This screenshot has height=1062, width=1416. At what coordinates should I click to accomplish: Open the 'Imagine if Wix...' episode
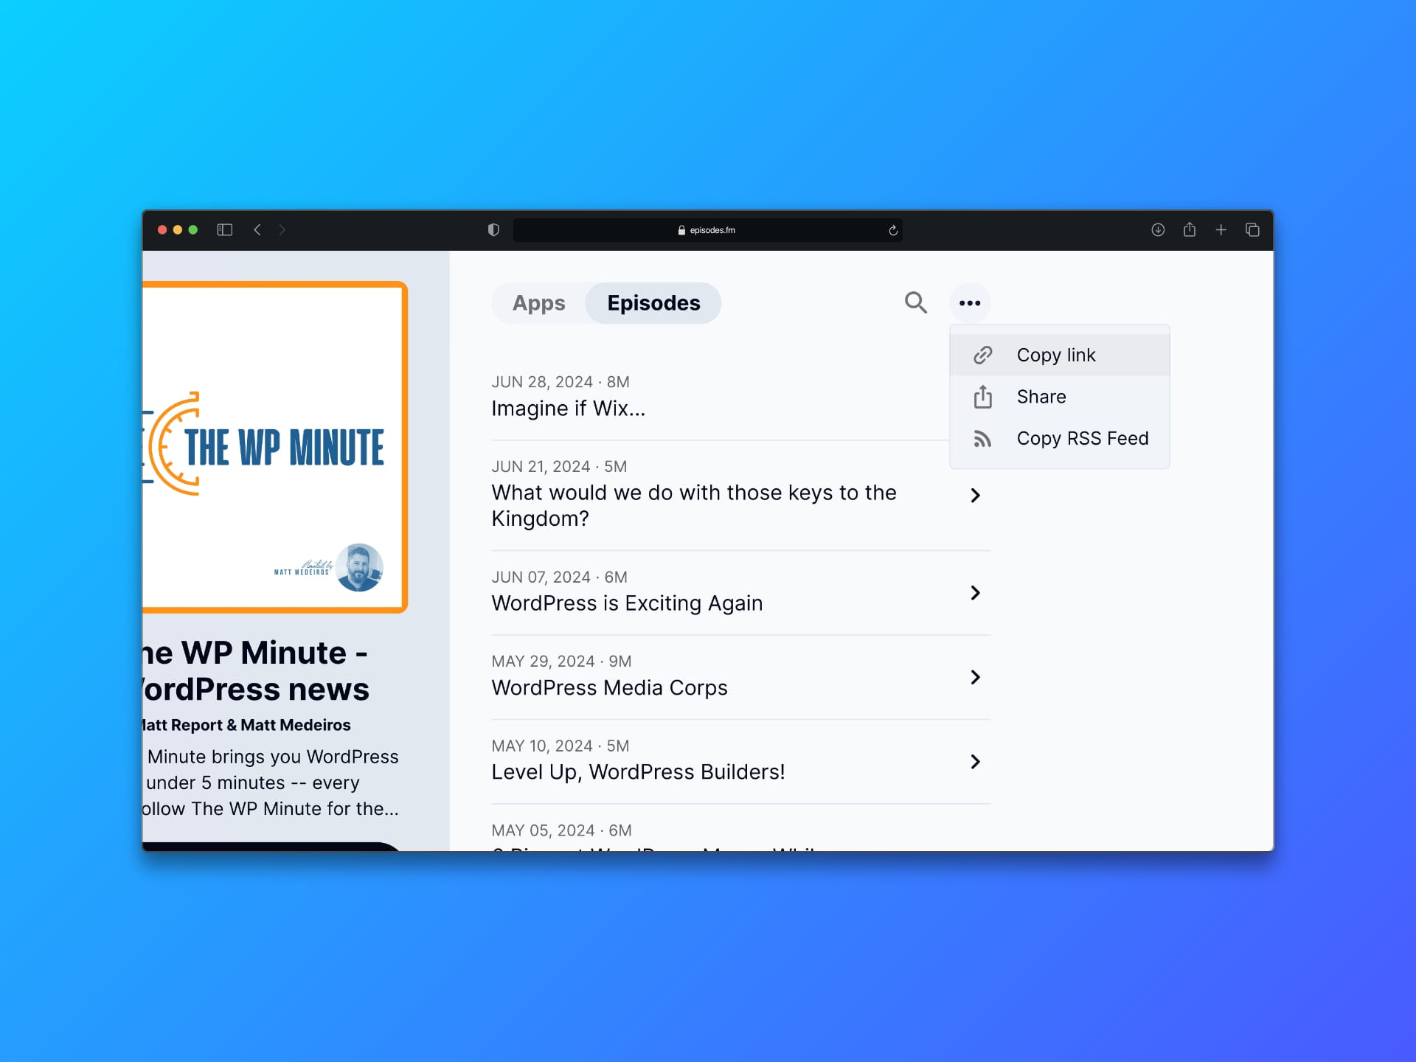tap(569, 409)
